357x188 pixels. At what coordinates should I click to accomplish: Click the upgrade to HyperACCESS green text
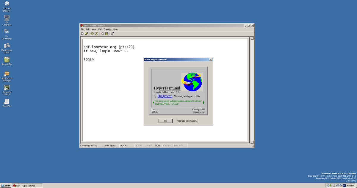[x=178, y=102]
